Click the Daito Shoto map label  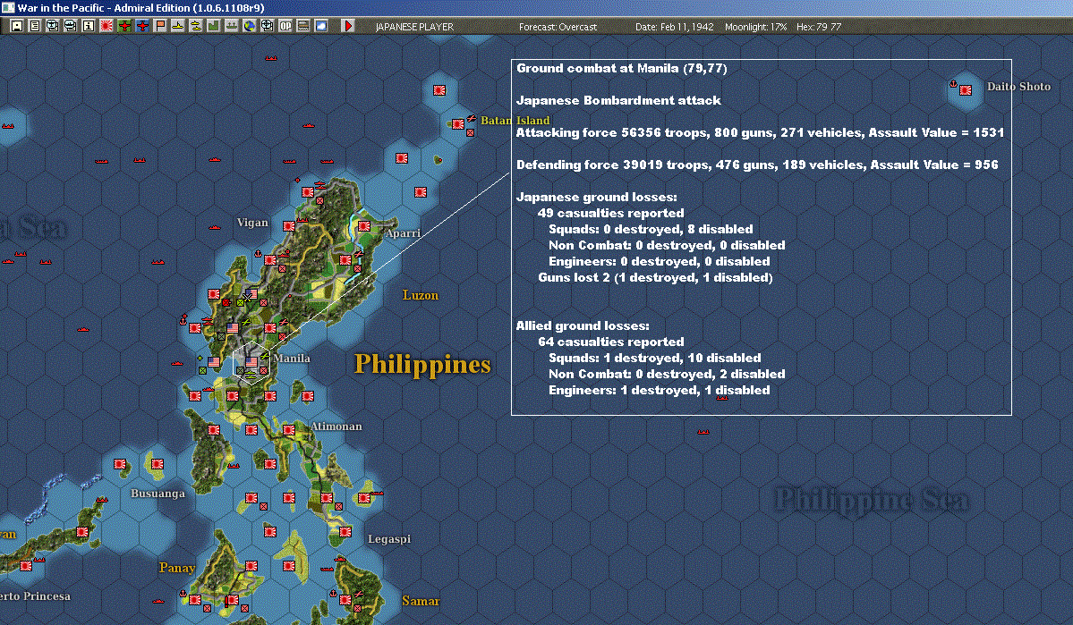1018,86
